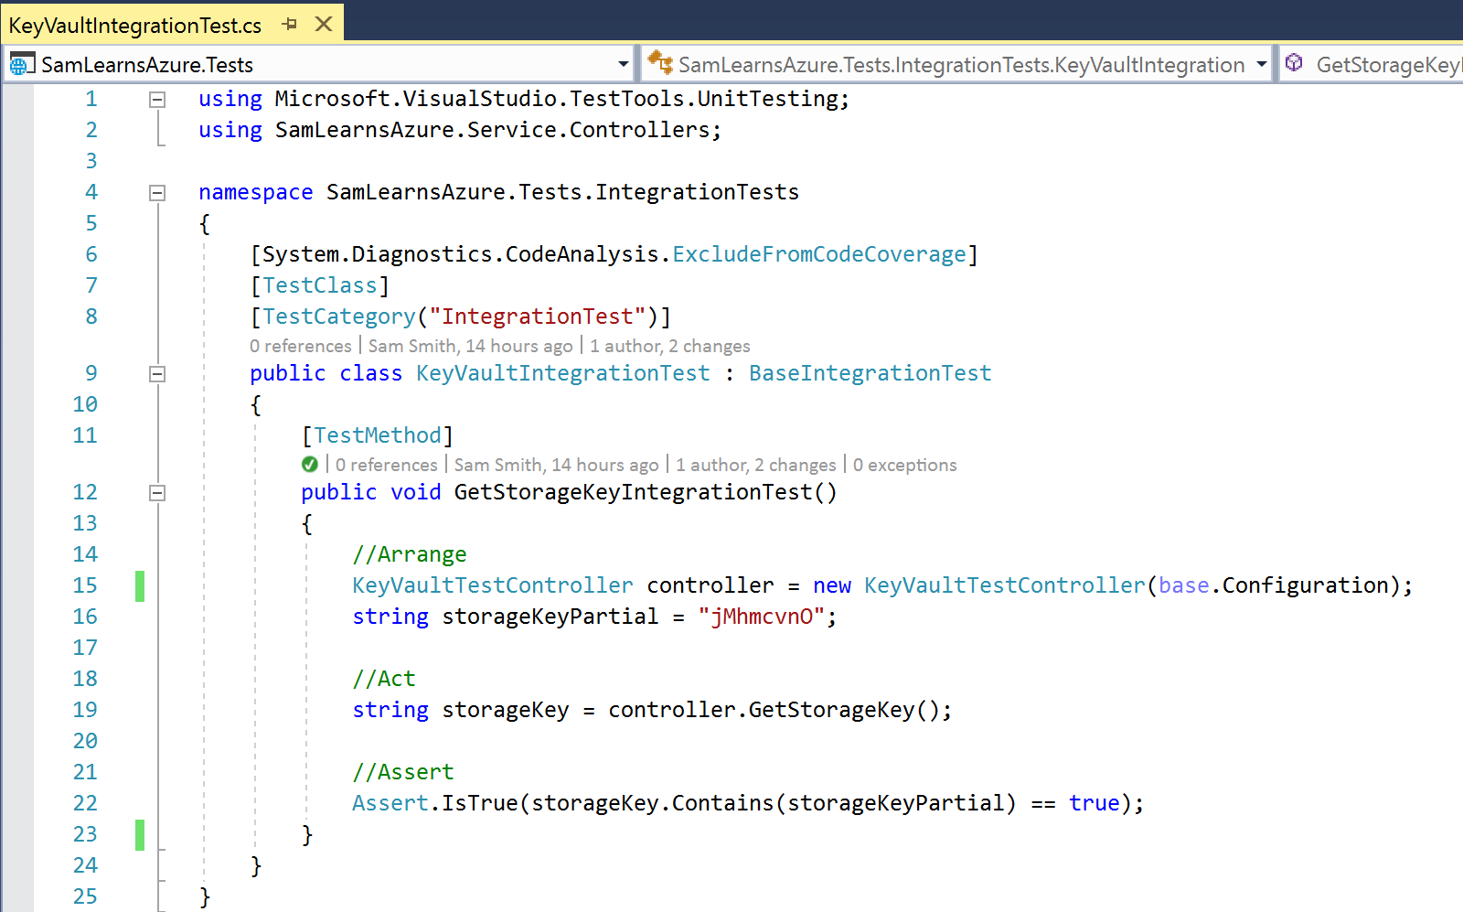Click the purple method cube icon for GetStorageKey
The width and height of the screenshot is (1463, 912).
pos(1294,63)
